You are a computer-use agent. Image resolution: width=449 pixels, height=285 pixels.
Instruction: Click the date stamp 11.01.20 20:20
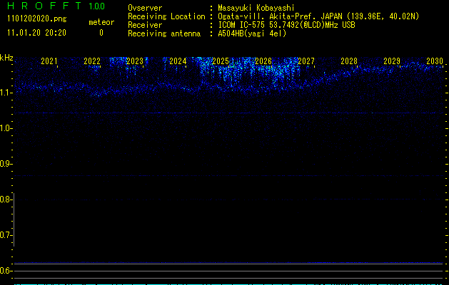pyautogui.click(x=36, y=33)
